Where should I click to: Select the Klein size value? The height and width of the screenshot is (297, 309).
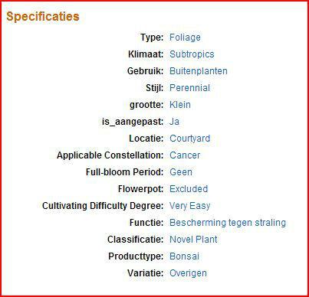180,105
